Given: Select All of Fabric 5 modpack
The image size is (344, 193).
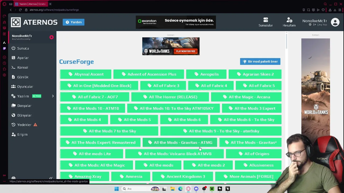Looking at the screenshot, I should (259, 86).
